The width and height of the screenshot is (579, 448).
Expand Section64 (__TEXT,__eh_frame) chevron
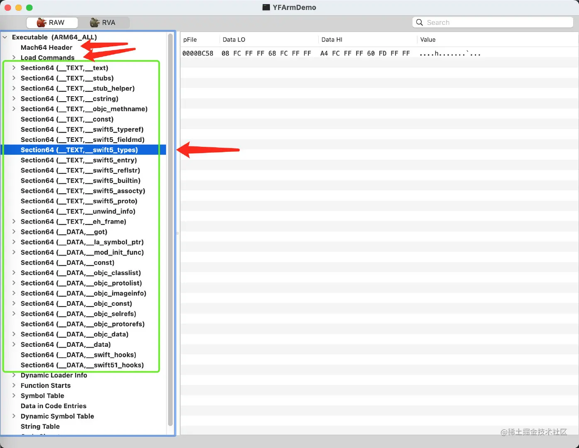coord(14,222)
